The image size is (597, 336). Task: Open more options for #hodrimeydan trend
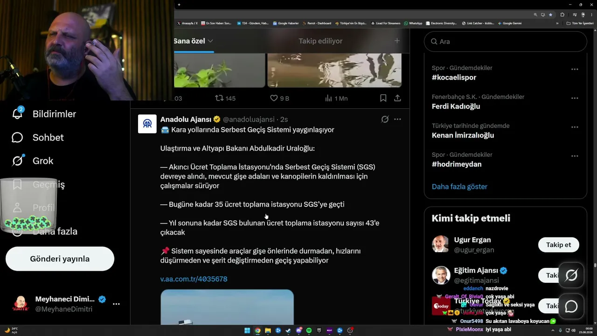click(x=575, y=156)
